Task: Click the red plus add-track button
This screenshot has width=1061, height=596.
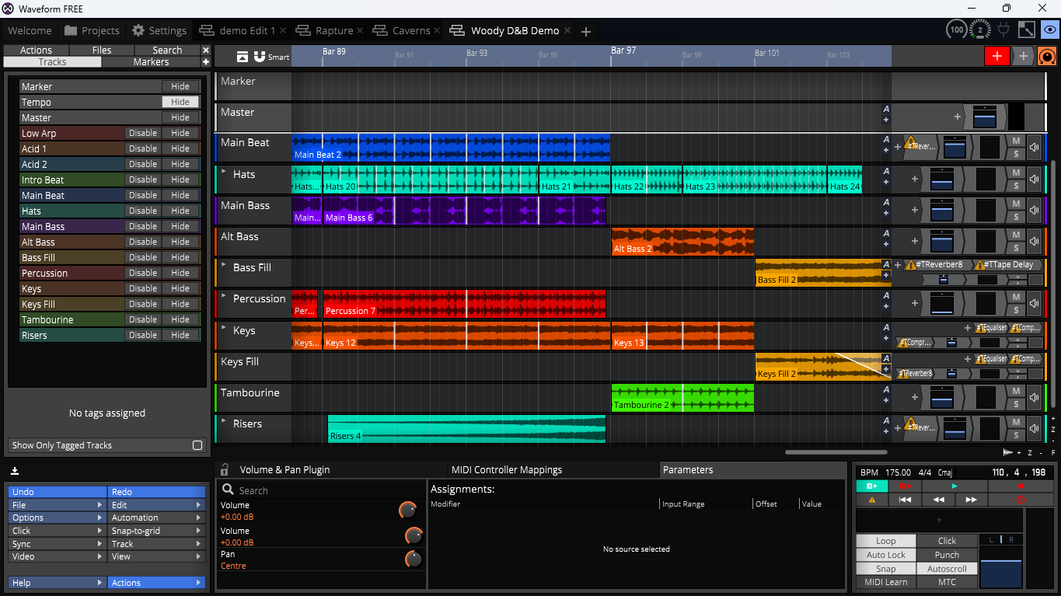Action: tap(996, 56)
